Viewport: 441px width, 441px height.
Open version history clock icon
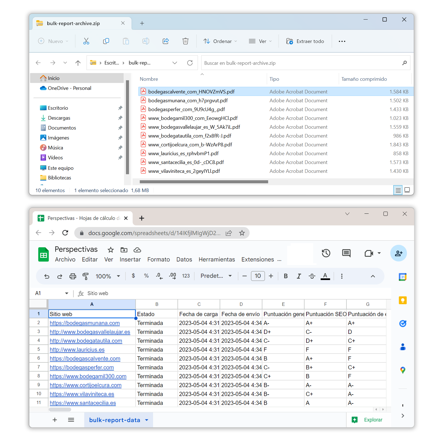(326, 253)
